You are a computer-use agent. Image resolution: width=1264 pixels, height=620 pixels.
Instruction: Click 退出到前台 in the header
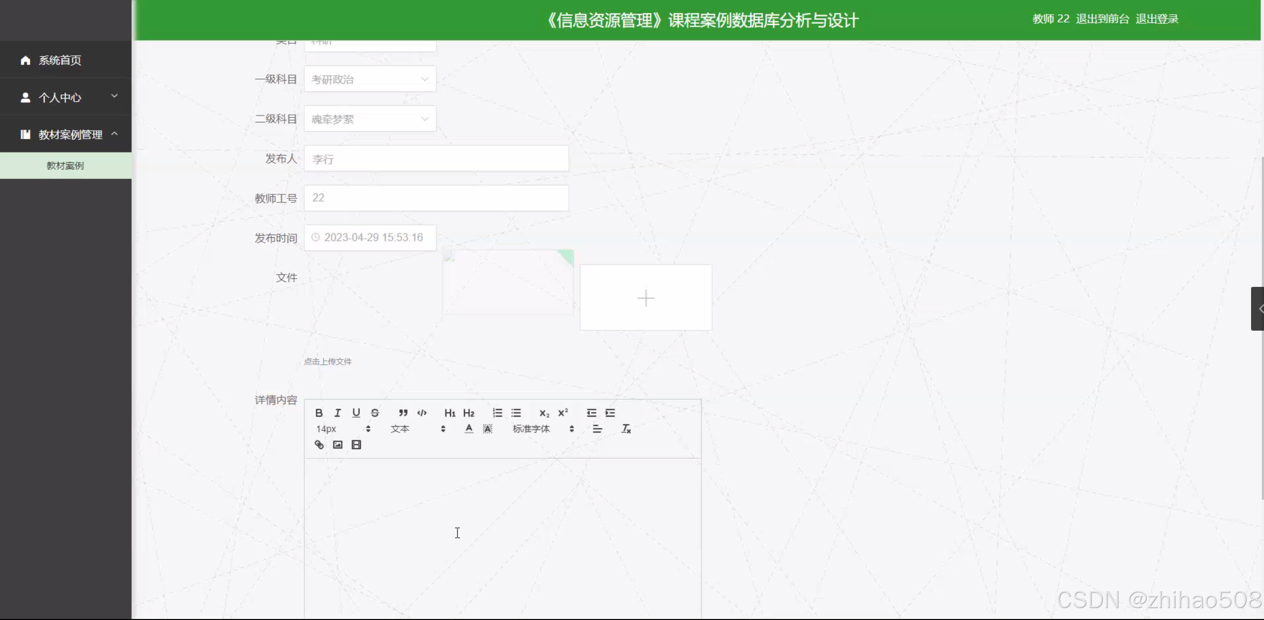click(1102, 19)
